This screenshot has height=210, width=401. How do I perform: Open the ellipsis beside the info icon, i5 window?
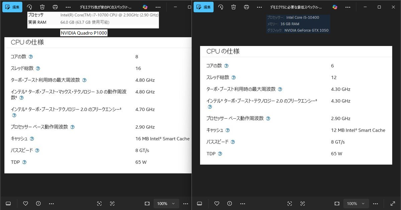tap(242, 203)
